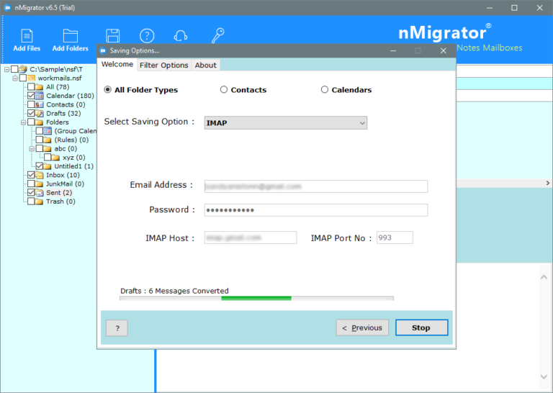The width and height of the screenshot is (553, 393).
Task: Check the JunkMail (0) checkbox
Action: (31, 184)
